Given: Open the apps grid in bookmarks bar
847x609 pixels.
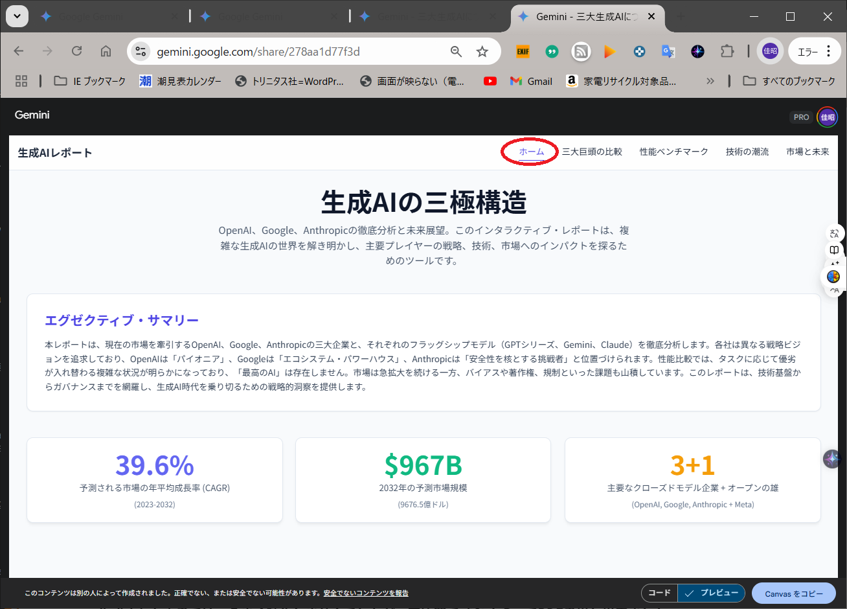Looking at the screenshot, I should [x=21, y=81].
